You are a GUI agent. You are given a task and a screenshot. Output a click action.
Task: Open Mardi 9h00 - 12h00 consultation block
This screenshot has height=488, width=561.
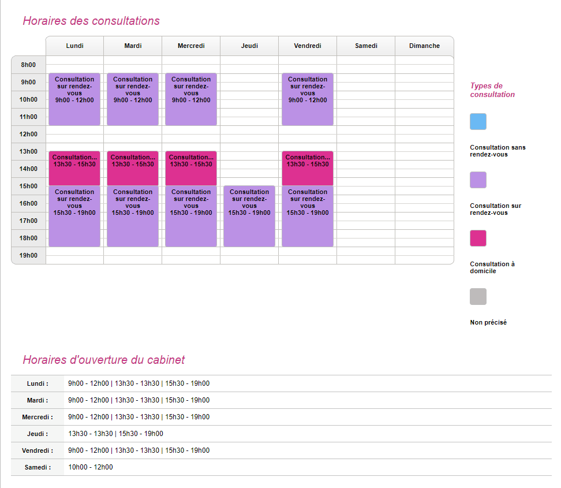(x=133, y=99)
